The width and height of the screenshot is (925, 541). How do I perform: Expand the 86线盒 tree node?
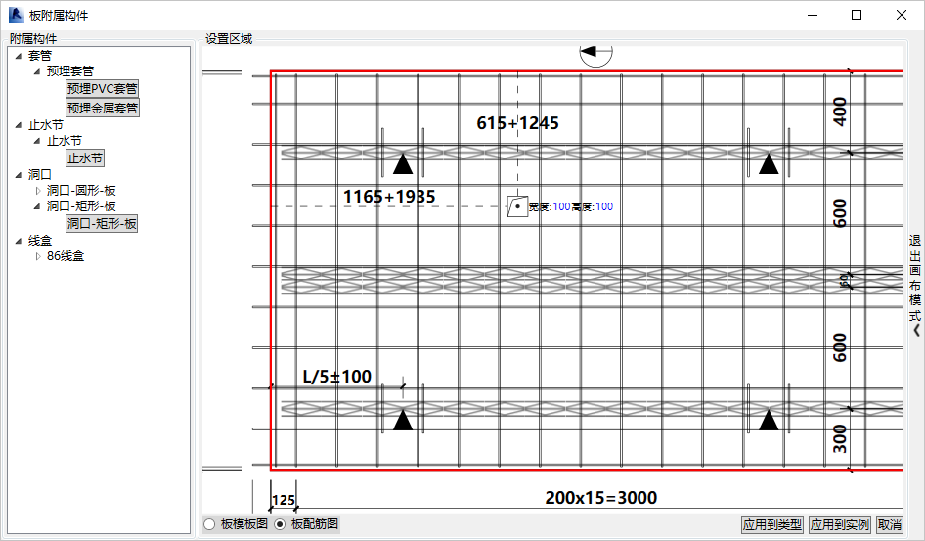click(38, 256)
